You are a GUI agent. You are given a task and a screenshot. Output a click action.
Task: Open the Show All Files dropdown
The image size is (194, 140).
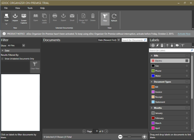[24, 45]
